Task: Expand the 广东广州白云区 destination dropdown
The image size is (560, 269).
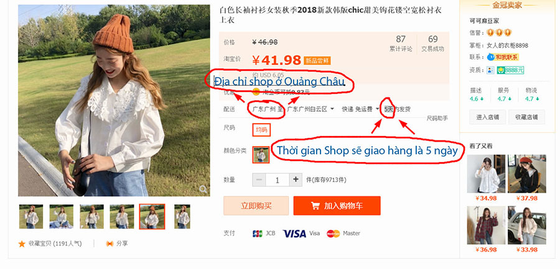Action: point(310,109)
